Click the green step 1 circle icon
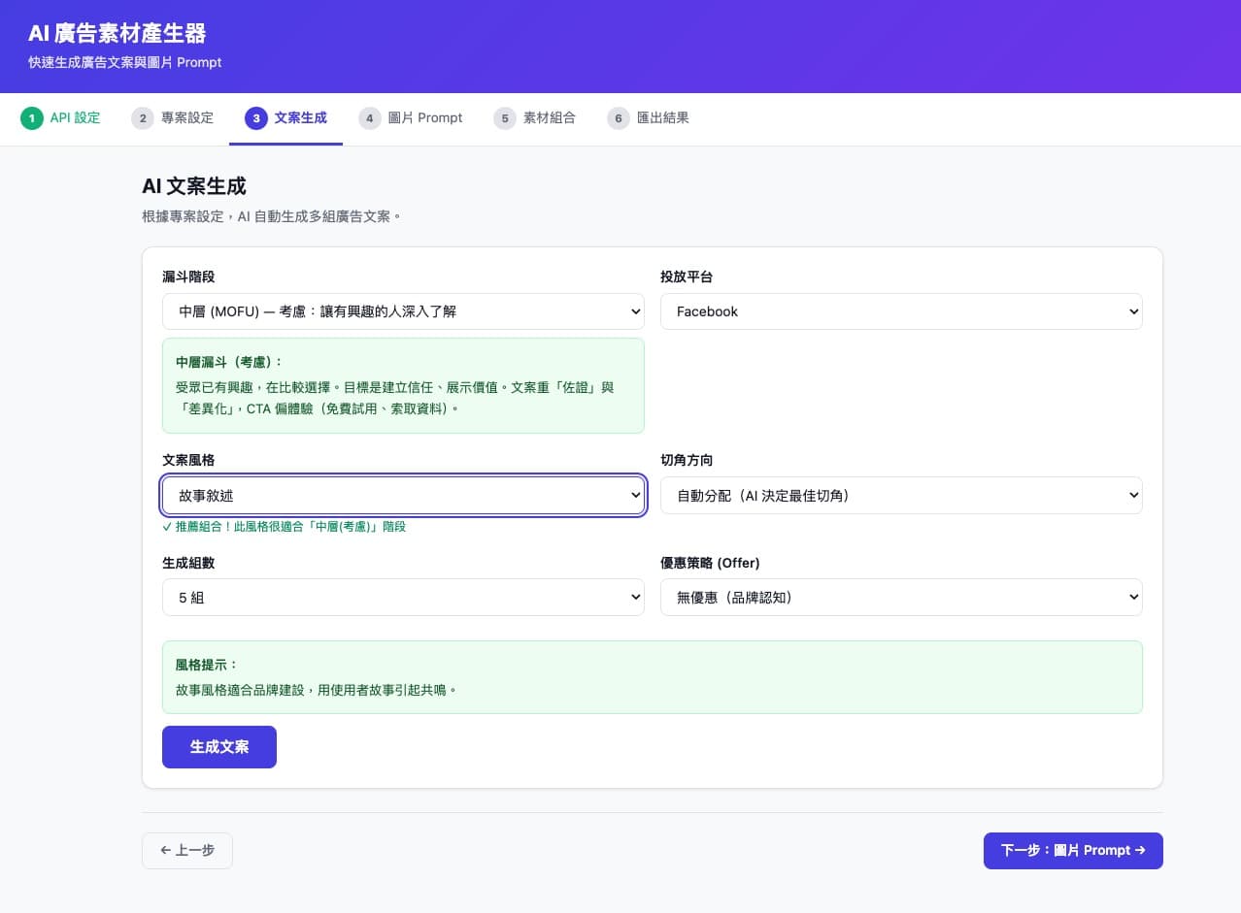The height and width of the screenshot is (913, 1241). tap(31, 117)
